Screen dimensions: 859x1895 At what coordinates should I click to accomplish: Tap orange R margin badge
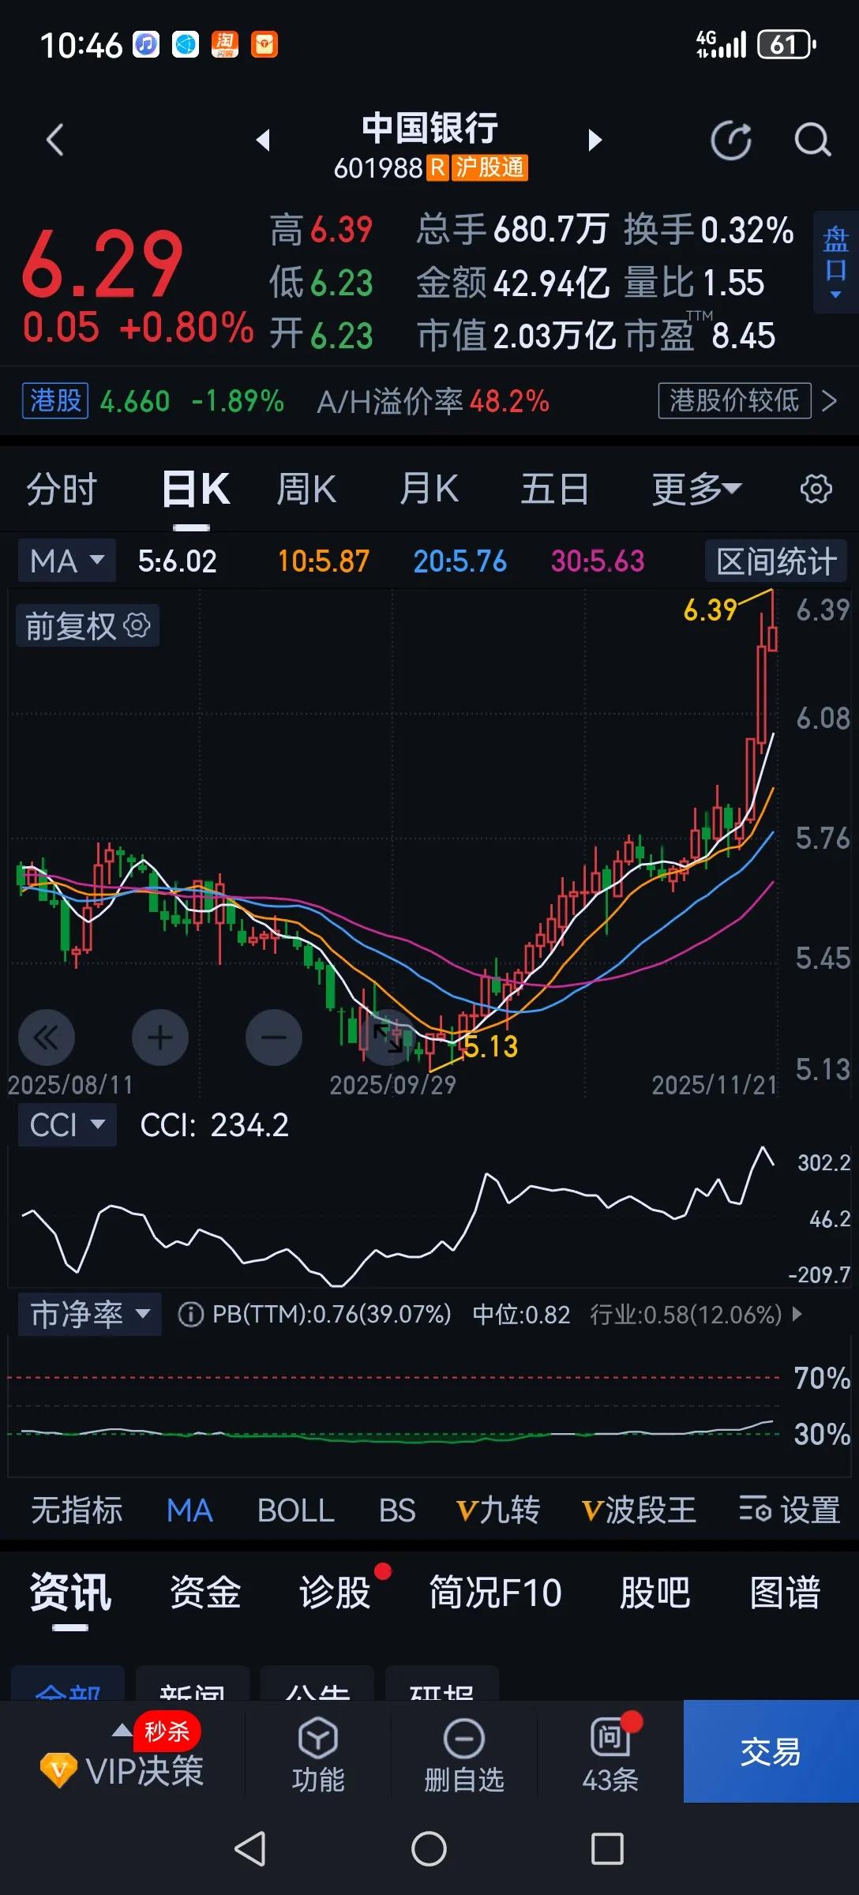coord(437,167)
